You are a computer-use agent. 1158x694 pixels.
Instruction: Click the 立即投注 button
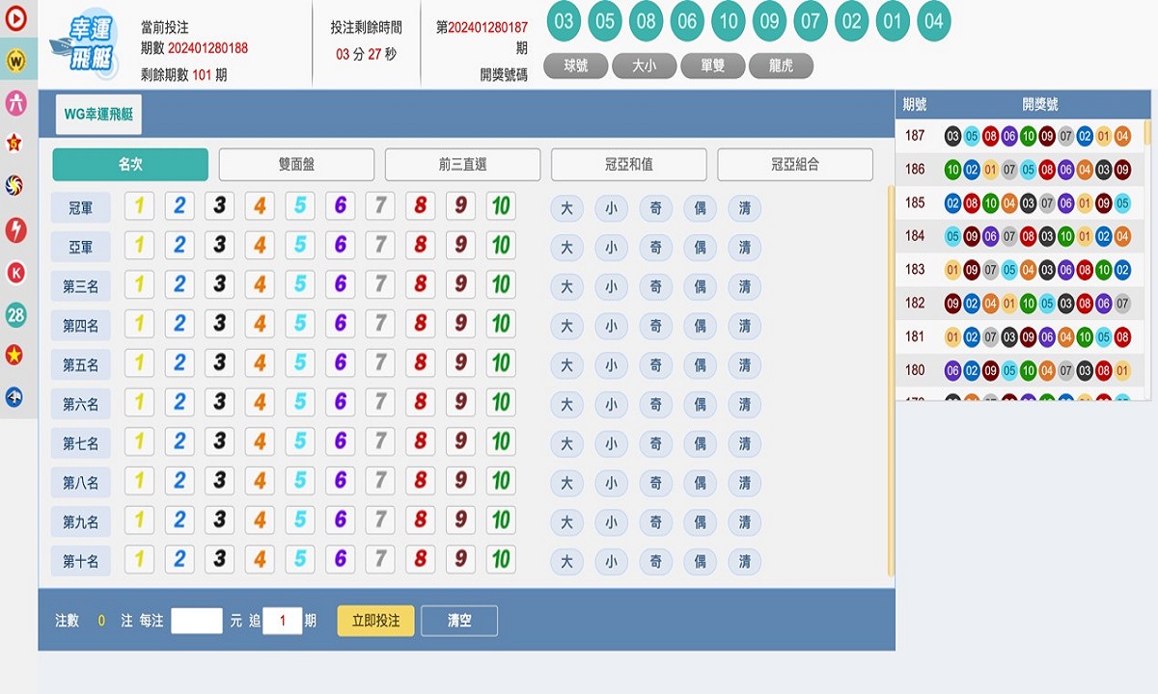point(375,621)
